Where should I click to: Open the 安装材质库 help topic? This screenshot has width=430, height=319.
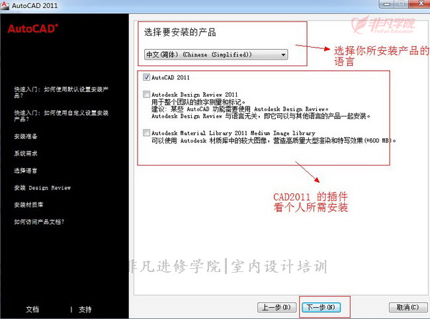coord(28,205)
